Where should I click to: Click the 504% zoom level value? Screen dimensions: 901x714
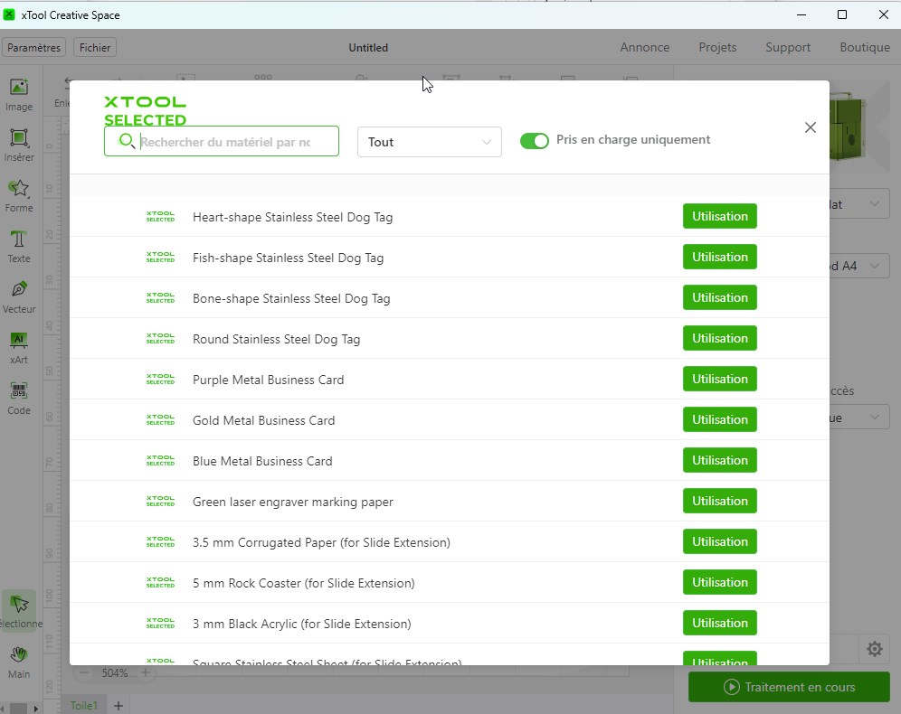115,672
